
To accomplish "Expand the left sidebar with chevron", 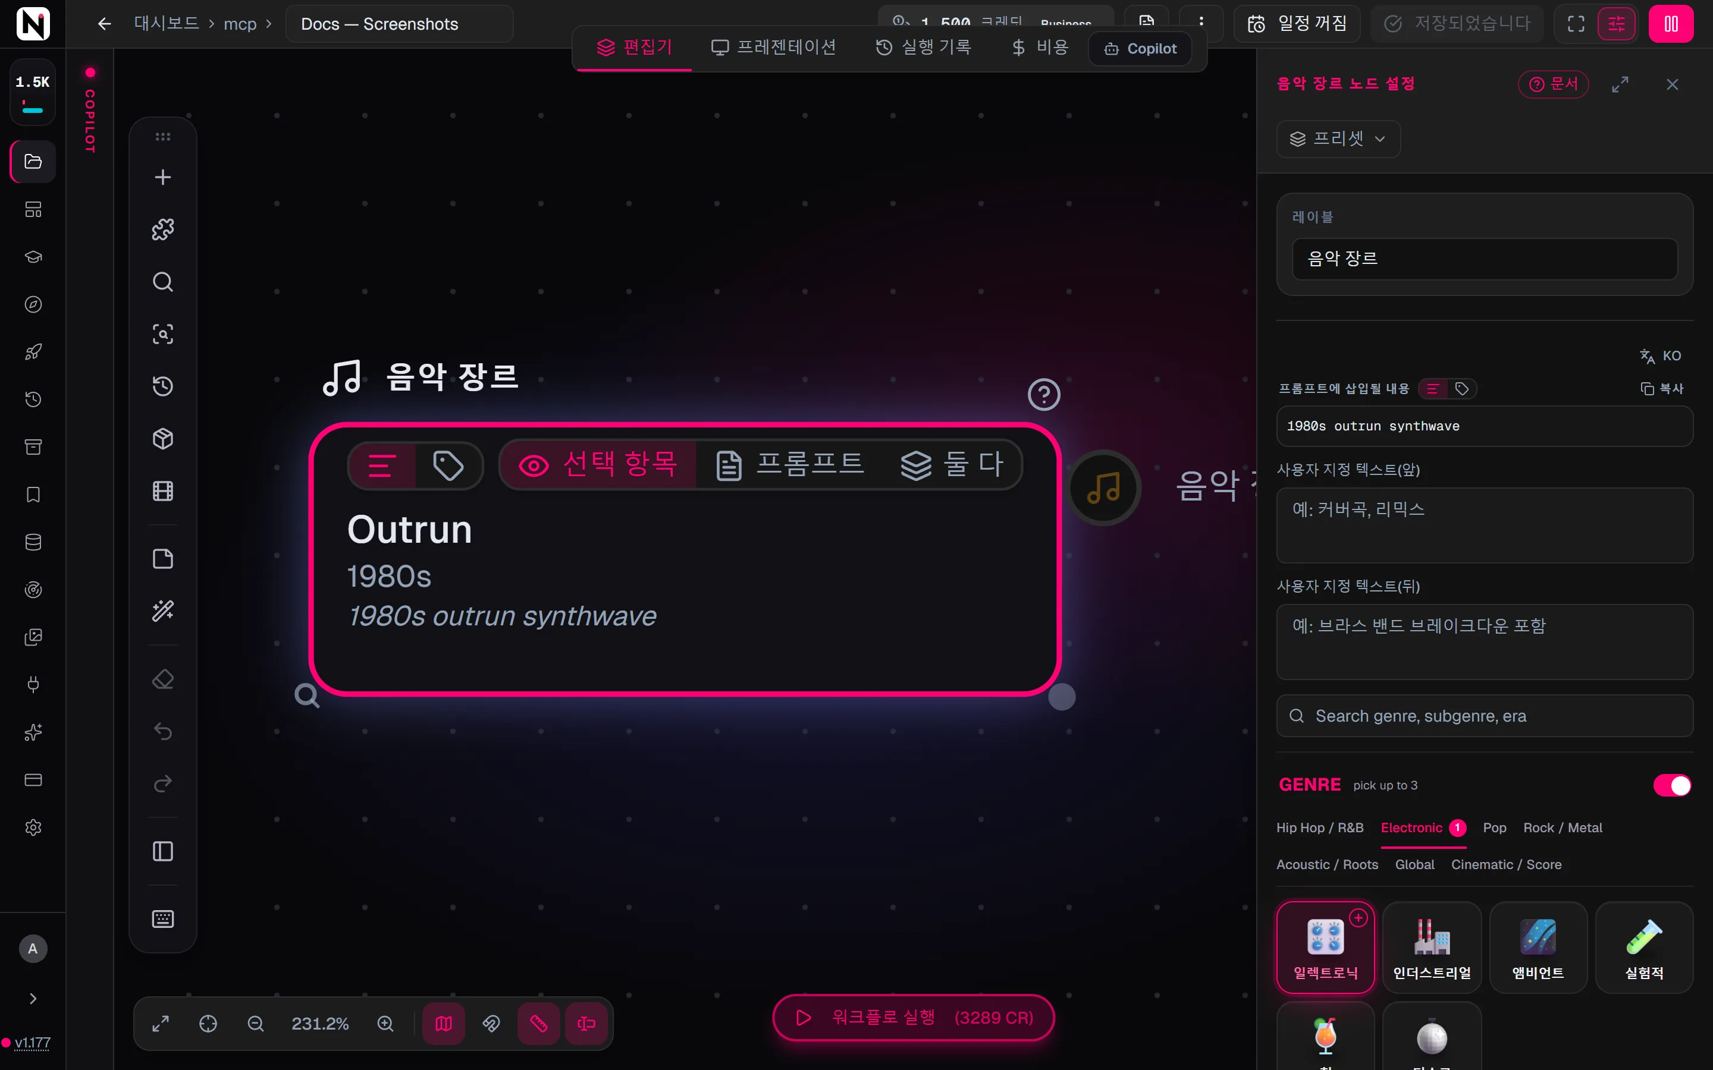I will coord(33,999).
